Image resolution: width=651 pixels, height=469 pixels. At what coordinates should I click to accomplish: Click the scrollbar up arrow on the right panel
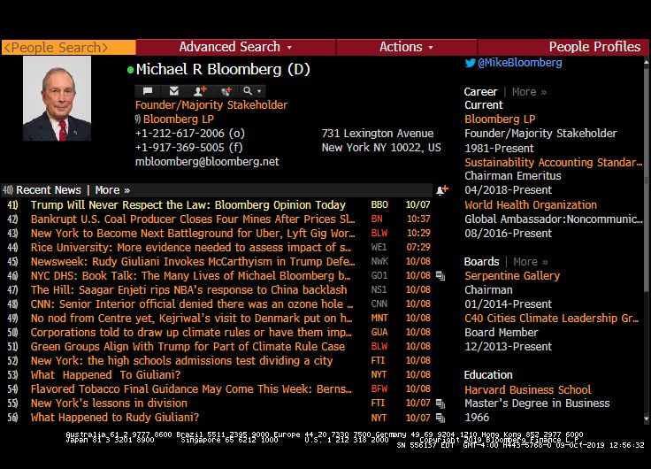(646, 62)
